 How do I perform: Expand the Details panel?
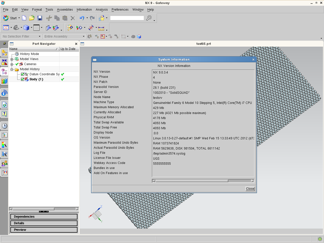(44, 223)
